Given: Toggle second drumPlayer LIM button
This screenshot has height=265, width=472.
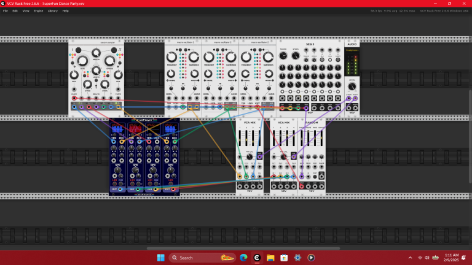Looking at the screenshot, I should point(132,183).
